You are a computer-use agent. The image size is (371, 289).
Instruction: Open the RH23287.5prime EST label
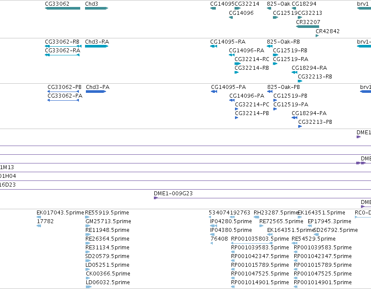click(276, 213)
